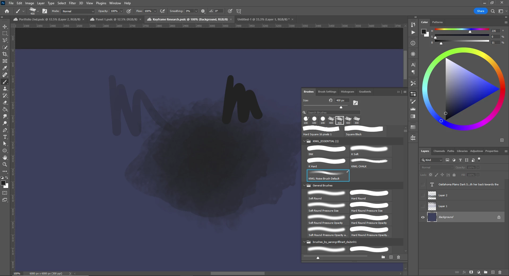Open the Filter menu
509x276 pixels.
(x=72, y=3)
